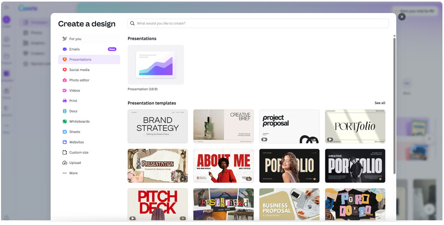
Task: Click the Presentation templates heading
Action: (152, 103)
